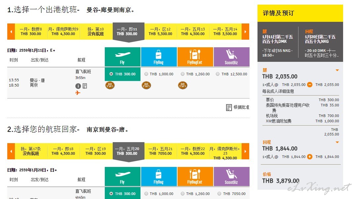The image size is (355, 199).
Task: Click return summary 1月20日 in booking panel
Action: 320,39
